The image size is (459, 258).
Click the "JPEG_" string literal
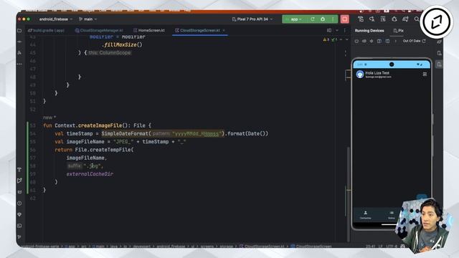(x=123, y=142)
